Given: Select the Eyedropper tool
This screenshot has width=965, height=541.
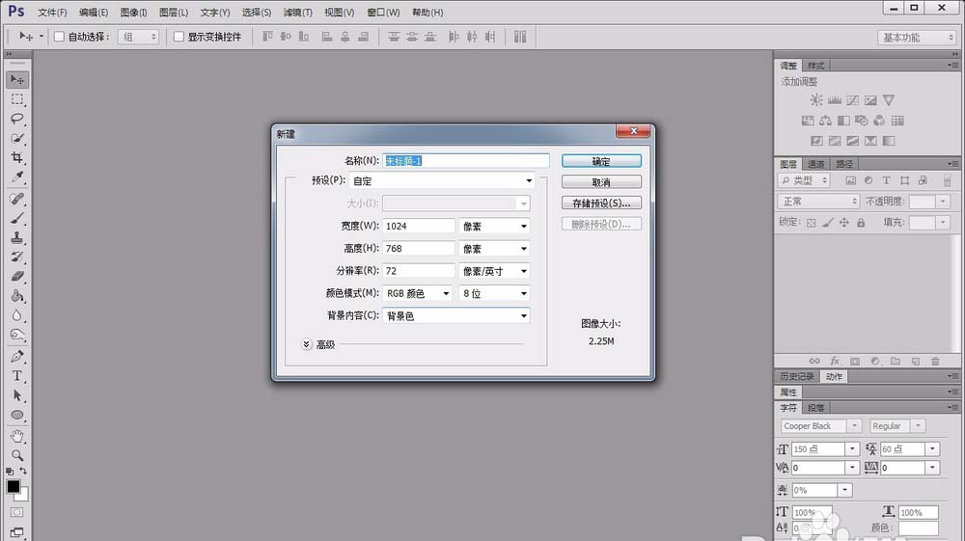Looking at the screenshot, I should pos(17,177).
